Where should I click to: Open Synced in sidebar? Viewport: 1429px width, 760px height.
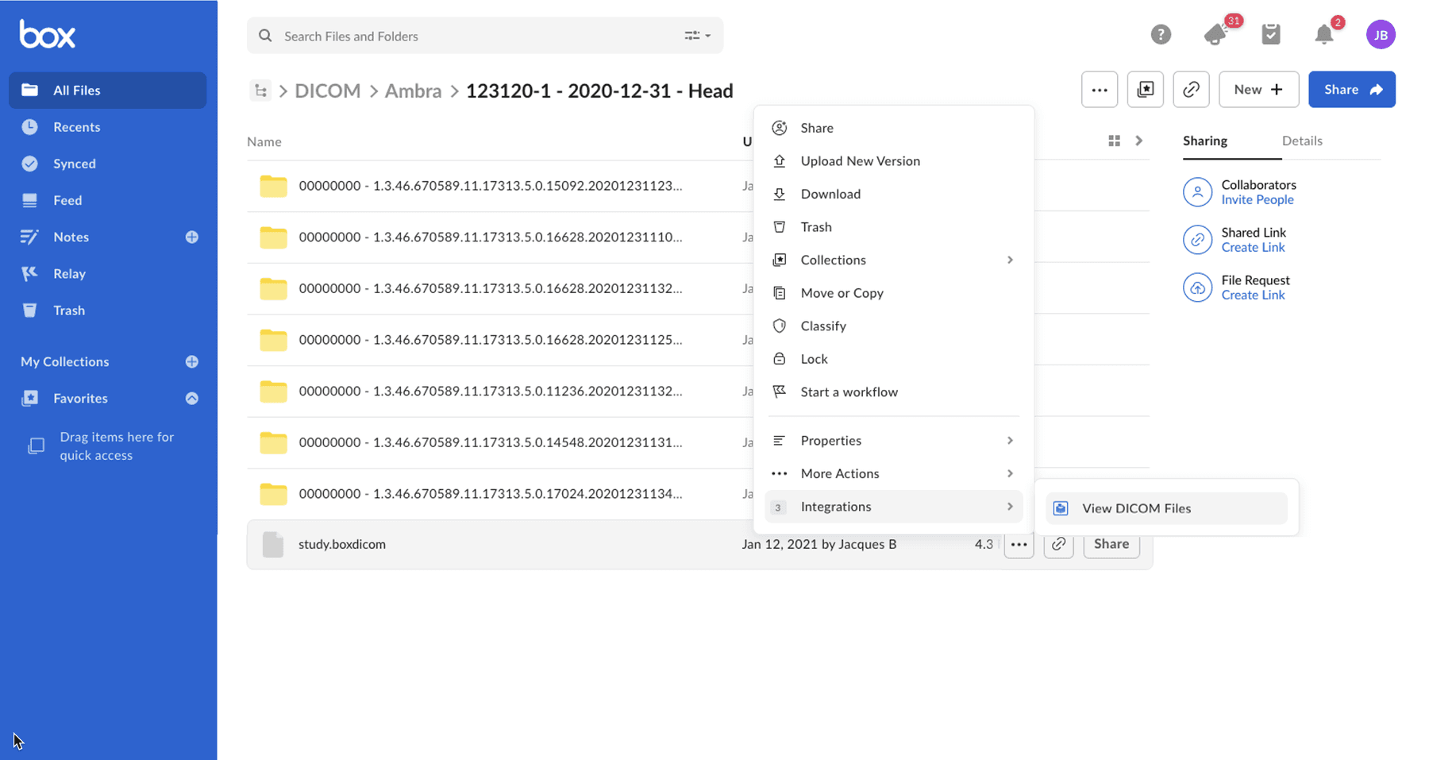coord(108,164)
